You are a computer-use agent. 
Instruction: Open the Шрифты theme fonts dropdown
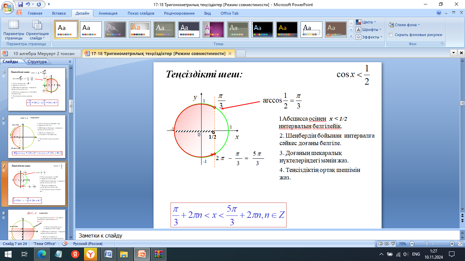[368, 30]
